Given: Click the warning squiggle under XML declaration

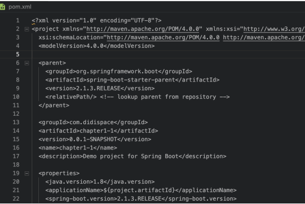Looking at the screenshot, I should pos(33,24).
